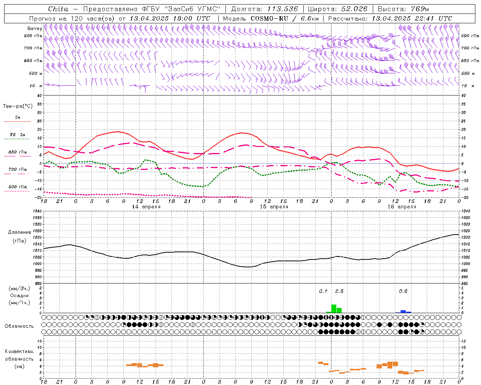
Task: Click the 'Давление' pressure panel label
Action: (20, 232)
